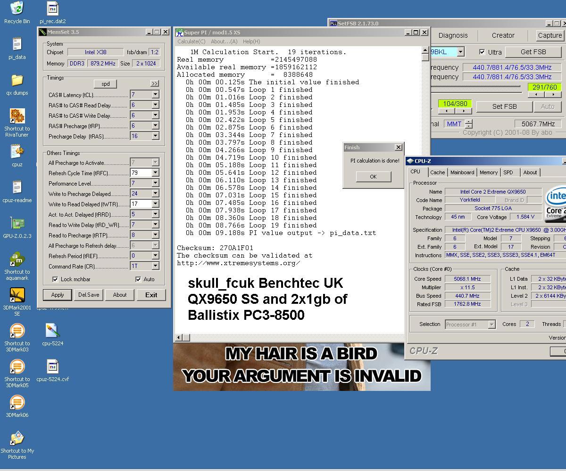Viewport: 566px width, 471px height.
Task: Click the spd button in MemSet
Action: pyautogui.click(x=106, y=84)
